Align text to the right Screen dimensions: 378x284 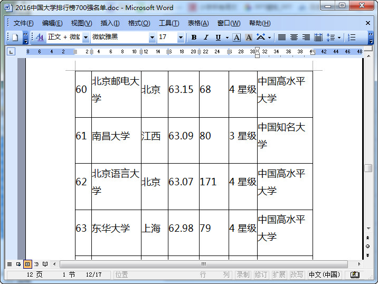pyautogui.click(x=306, y=37)
